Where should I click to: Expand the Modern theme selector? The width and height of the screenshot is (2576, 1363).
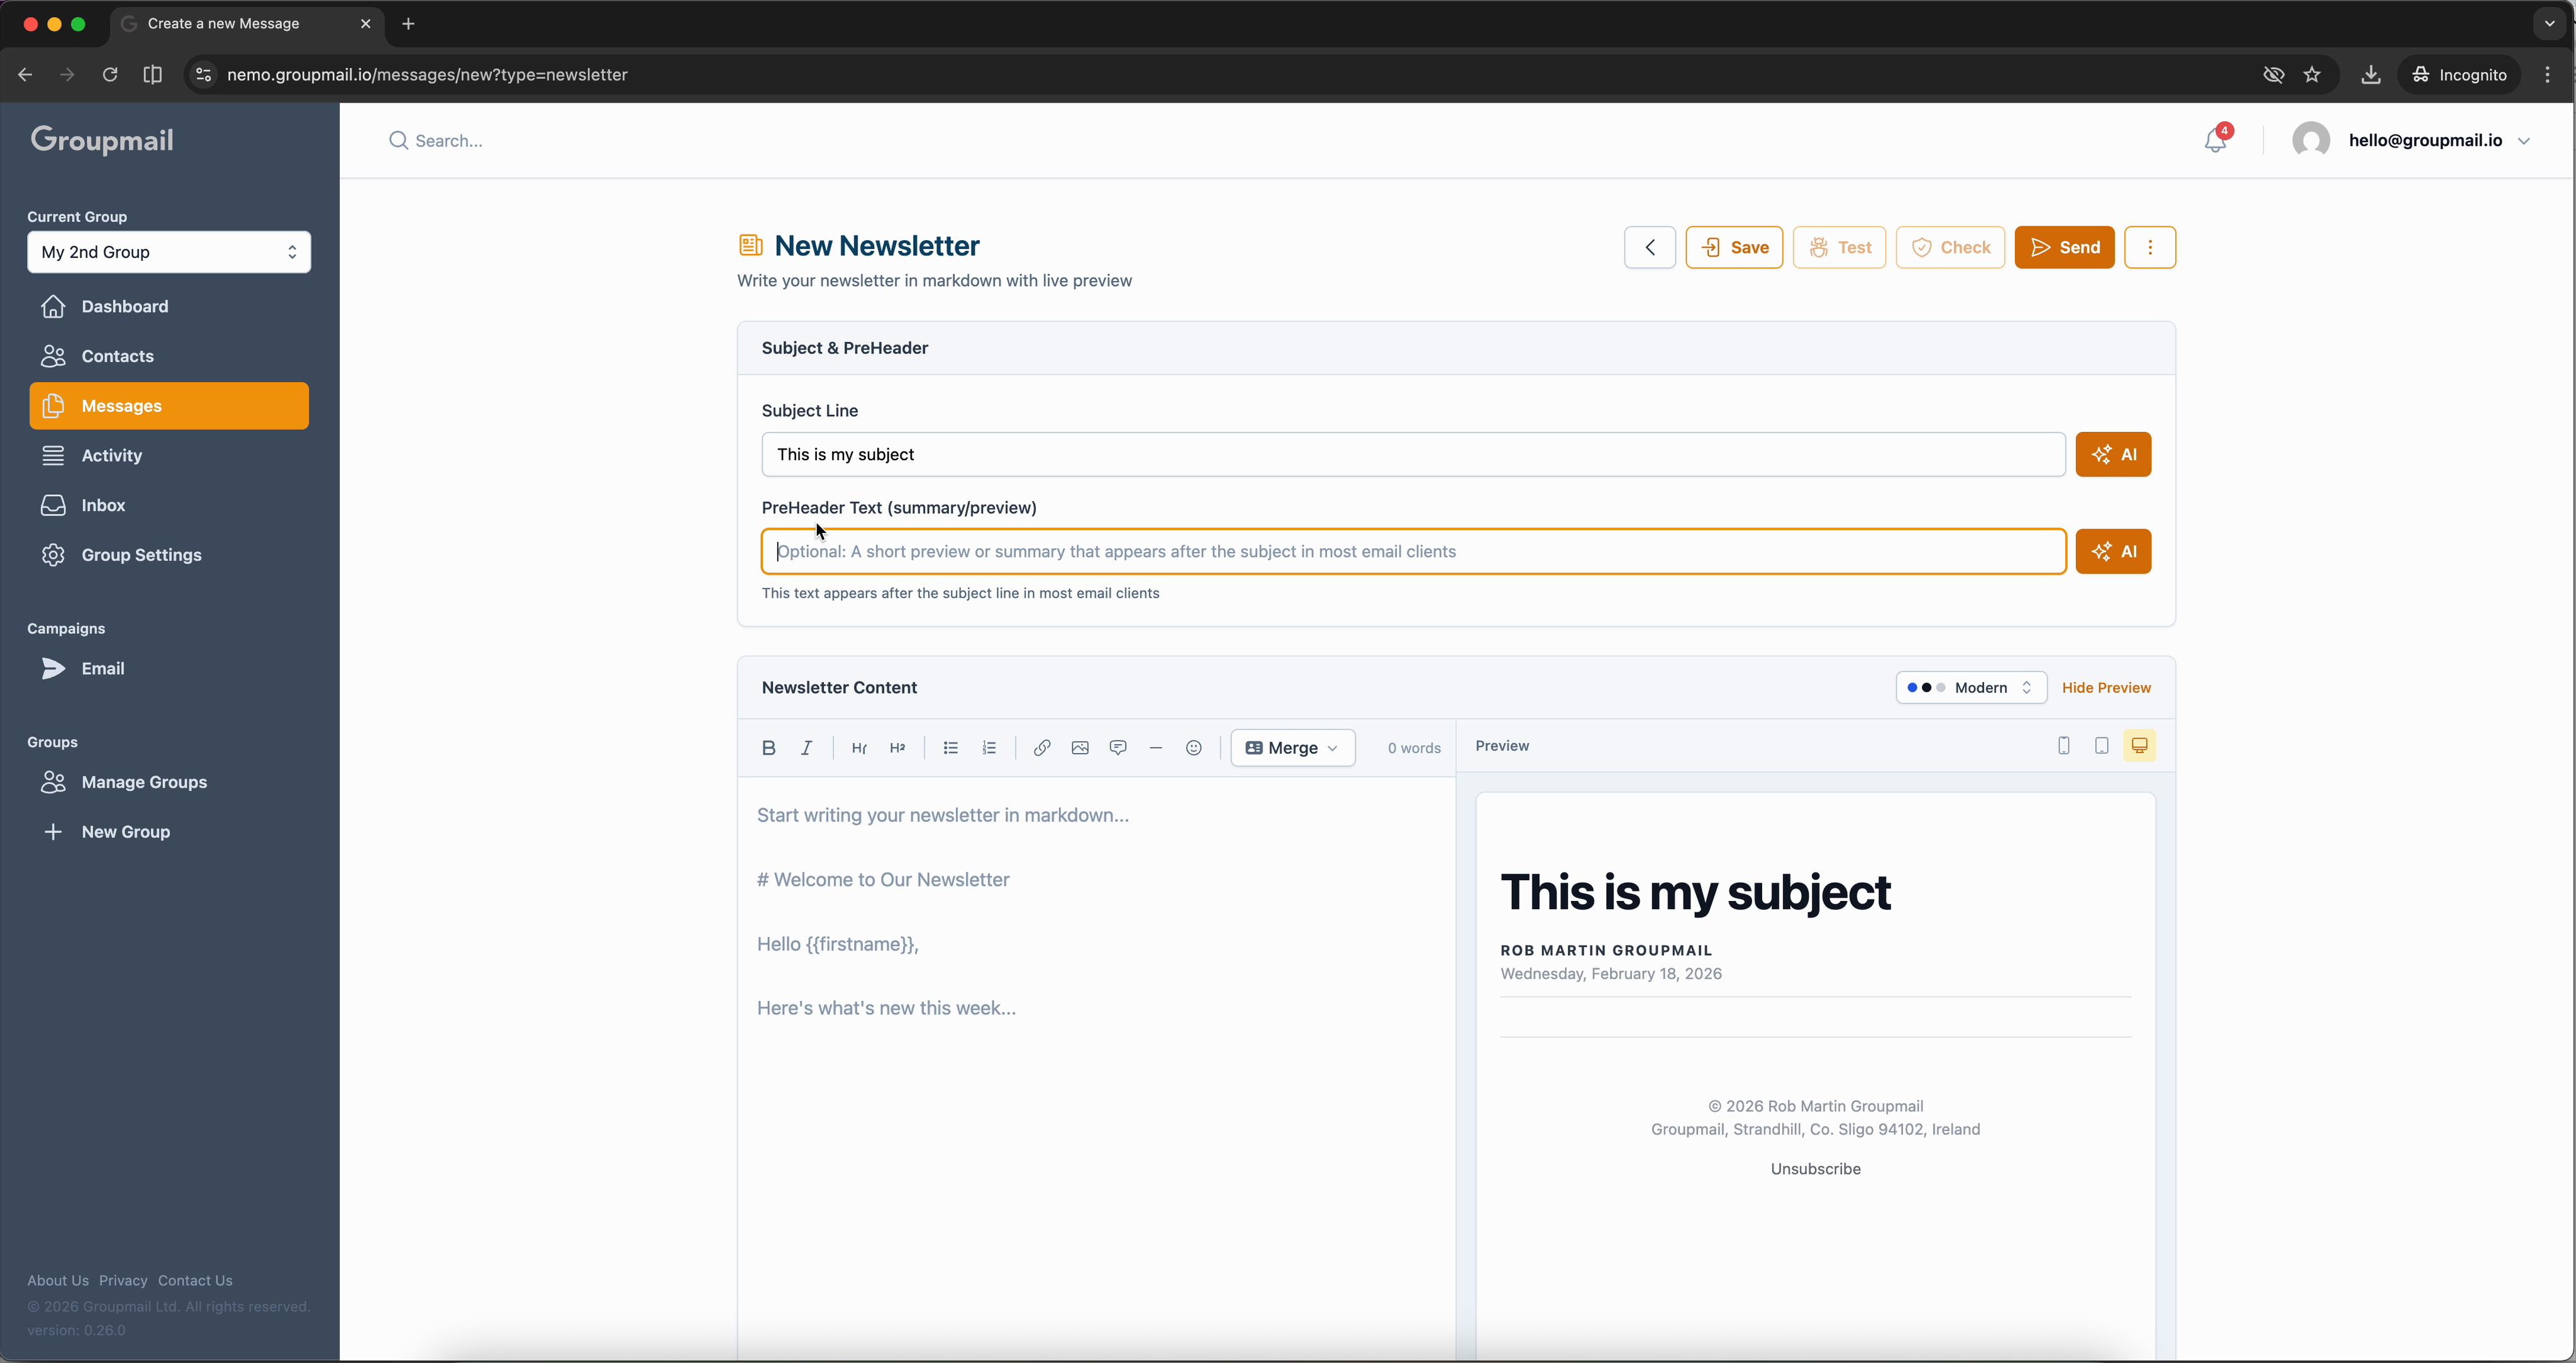pyautogui.click(x=1970, y=687)
